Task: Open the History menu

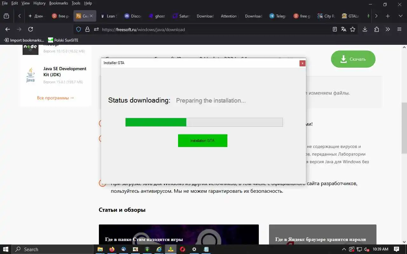Action: 39,3
